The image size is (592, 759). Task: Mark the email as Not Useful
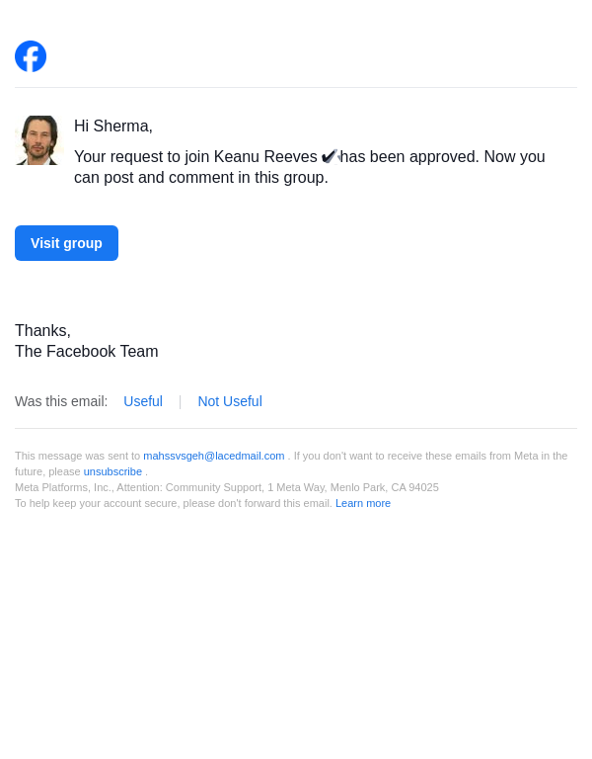click(x=230, y=401)
